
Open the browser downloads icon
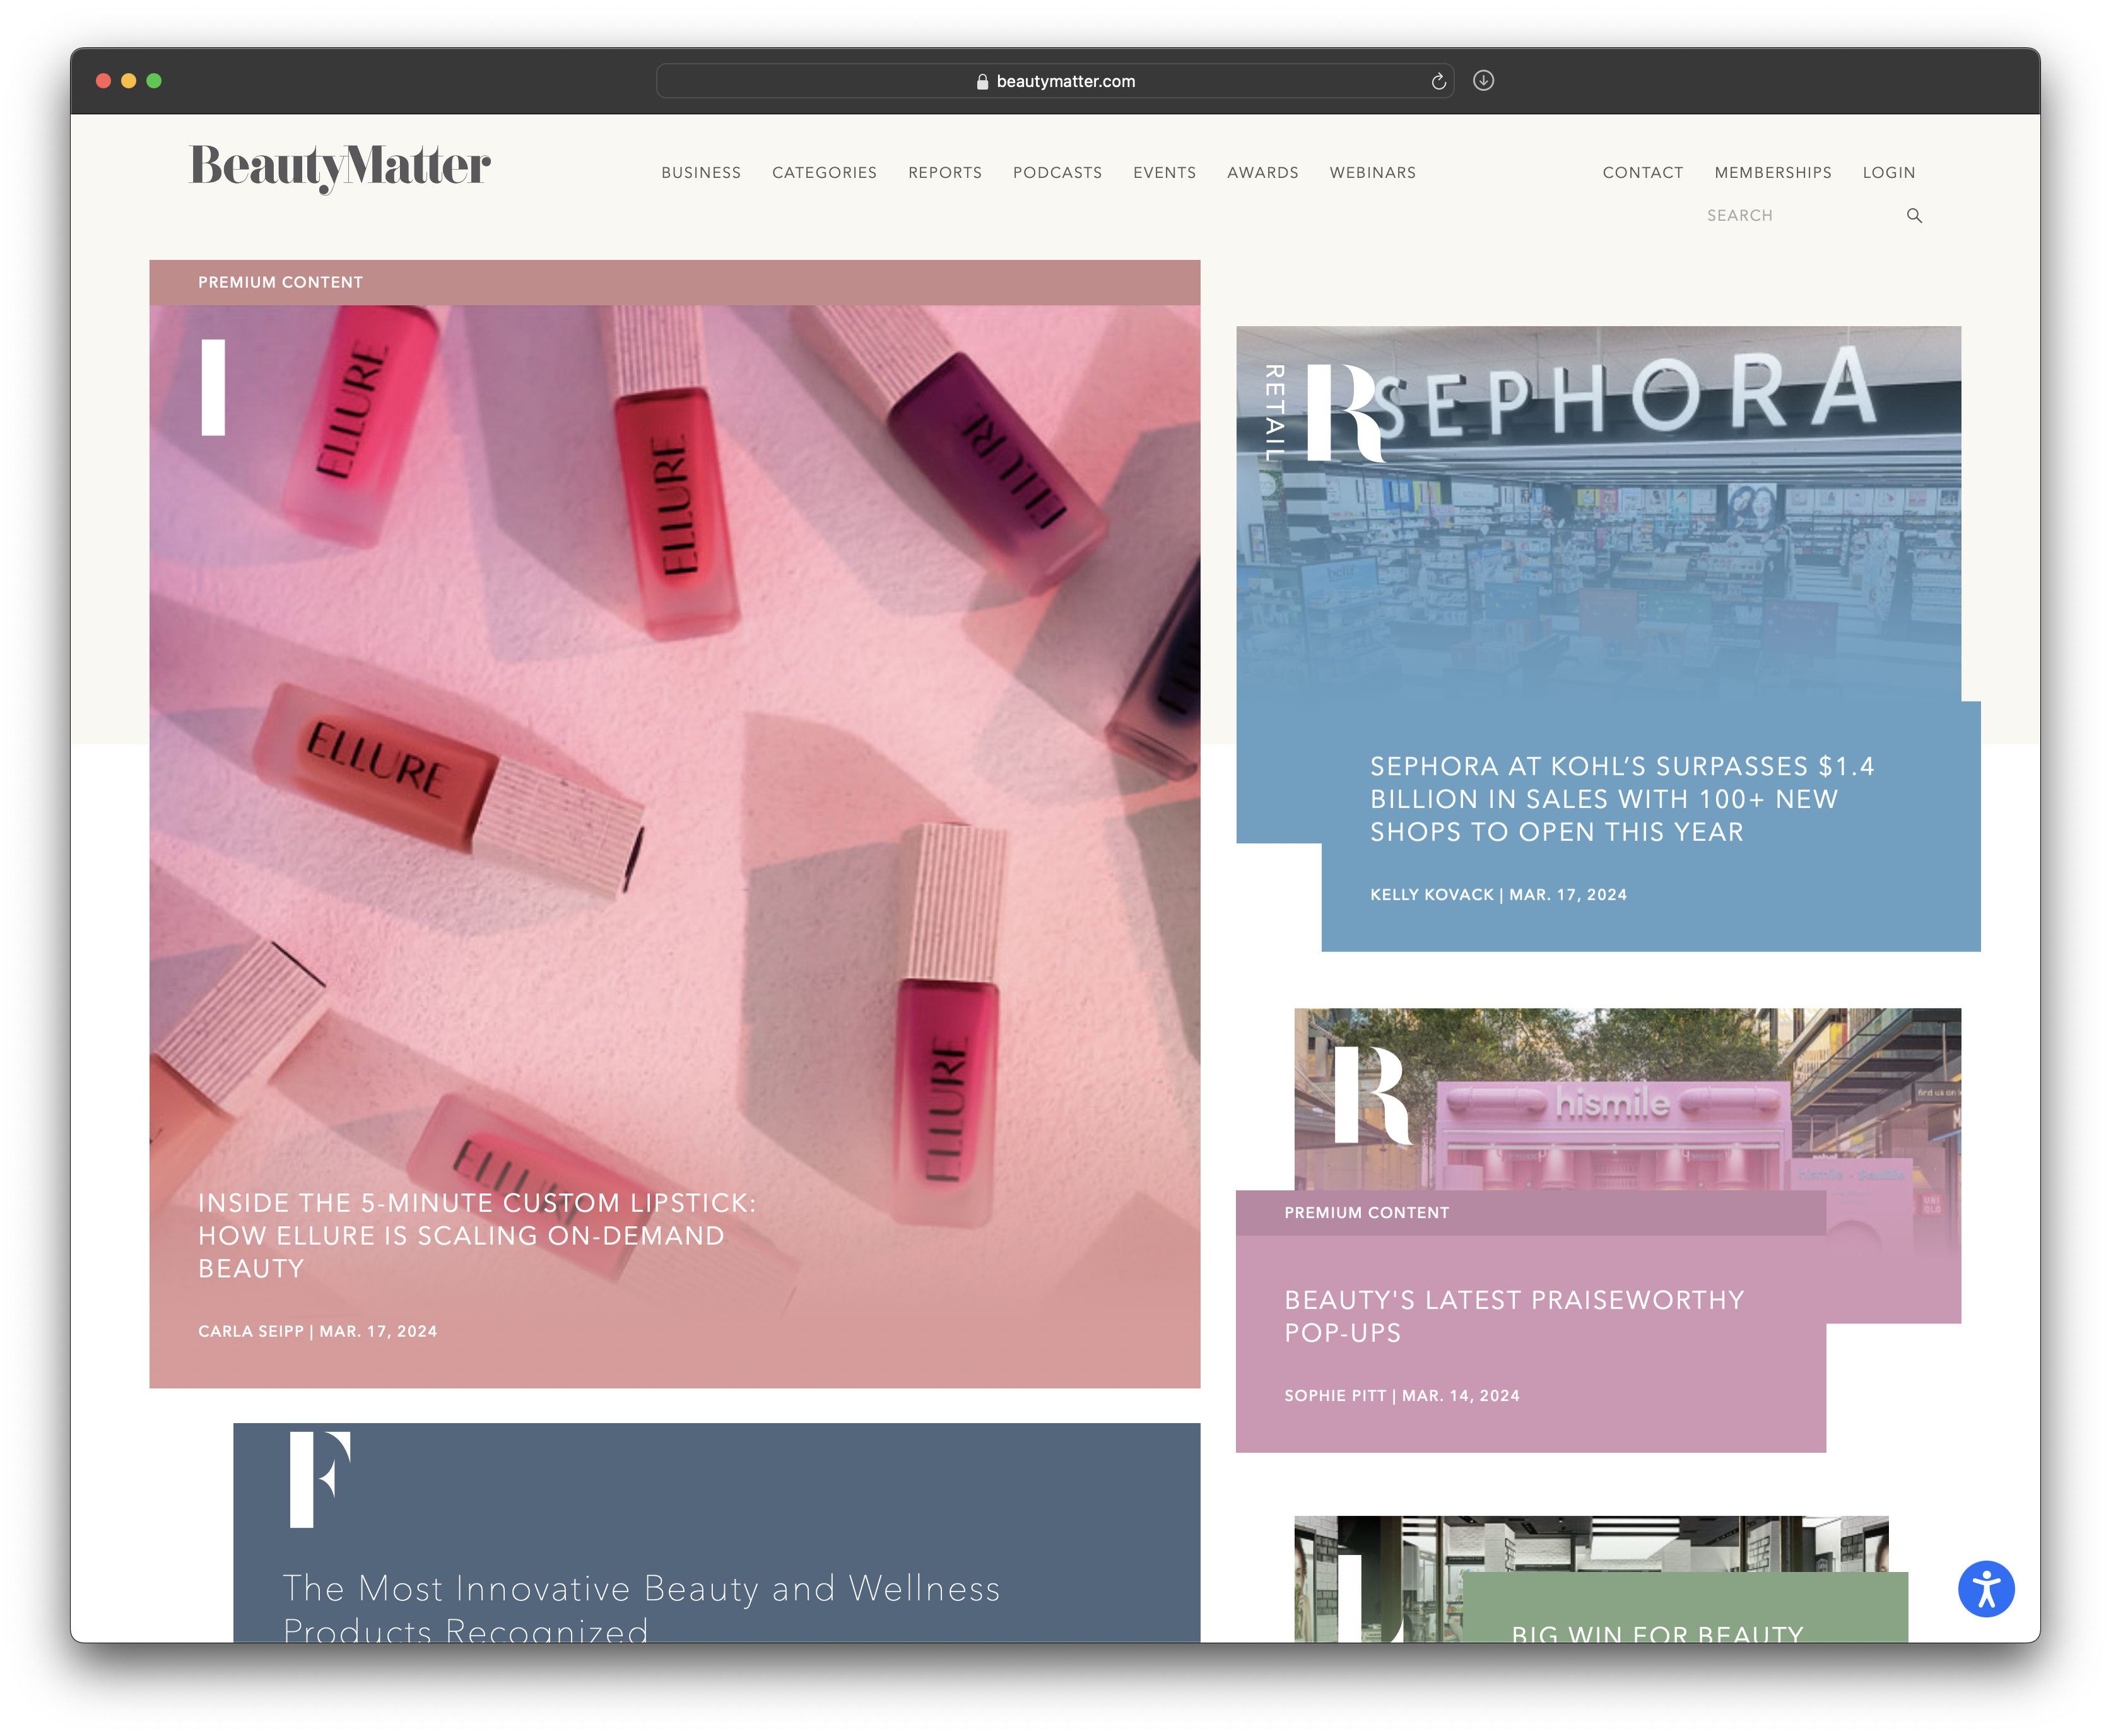pyautogui.click(x=1483, y=81)
